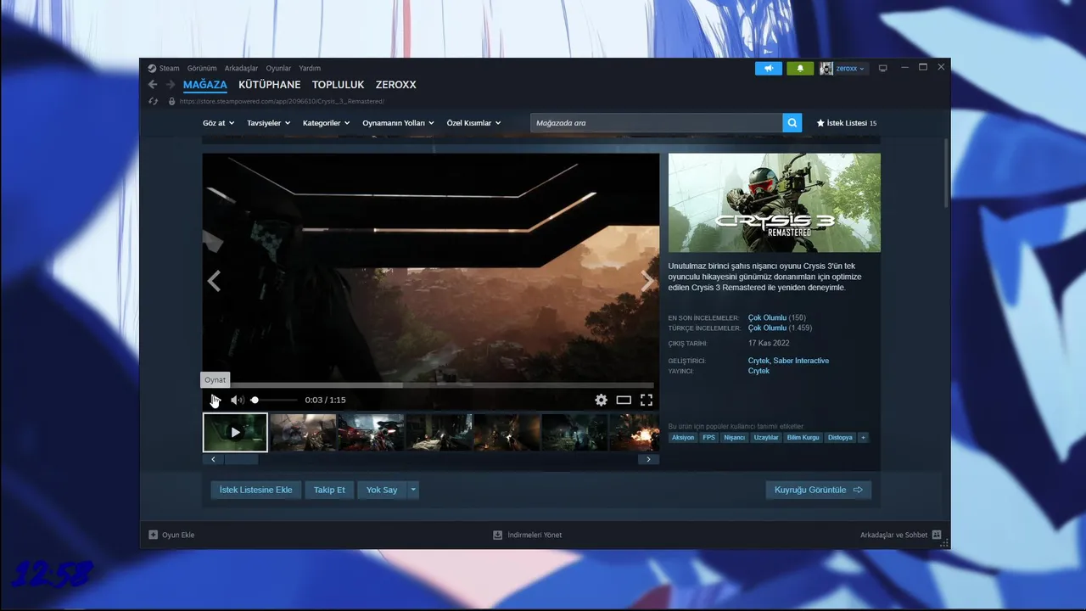Select the FPS tag
This screenshot has height=611, width=1086.
[x=709, y=438]
